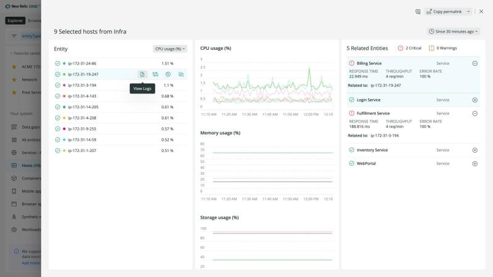Image resolution: width=493 pixels, height=277 pixels.
Task: Click the purple color dot of ip-172-31-3-194
Action: click(64, 85)
